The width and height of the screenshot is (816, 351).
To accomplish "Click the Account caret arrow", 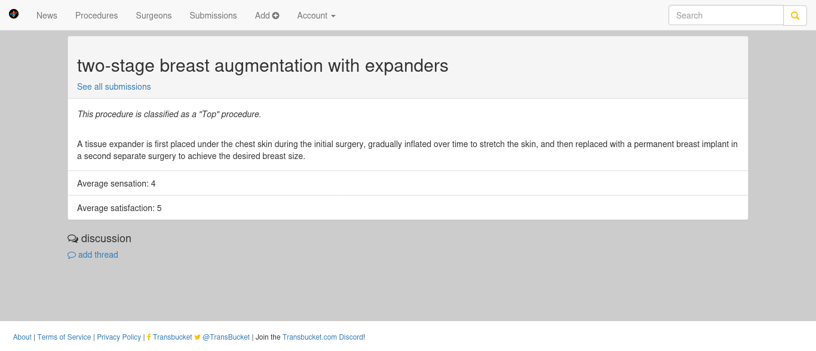I will coord(333,16).
